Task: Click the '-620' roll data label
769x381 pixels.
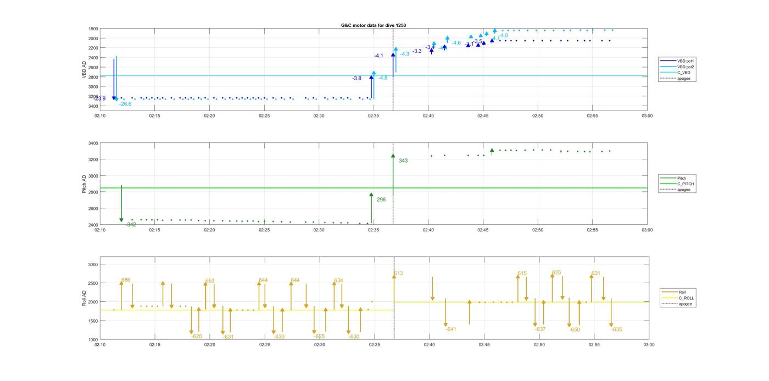Action: click(x=197, y=336)
